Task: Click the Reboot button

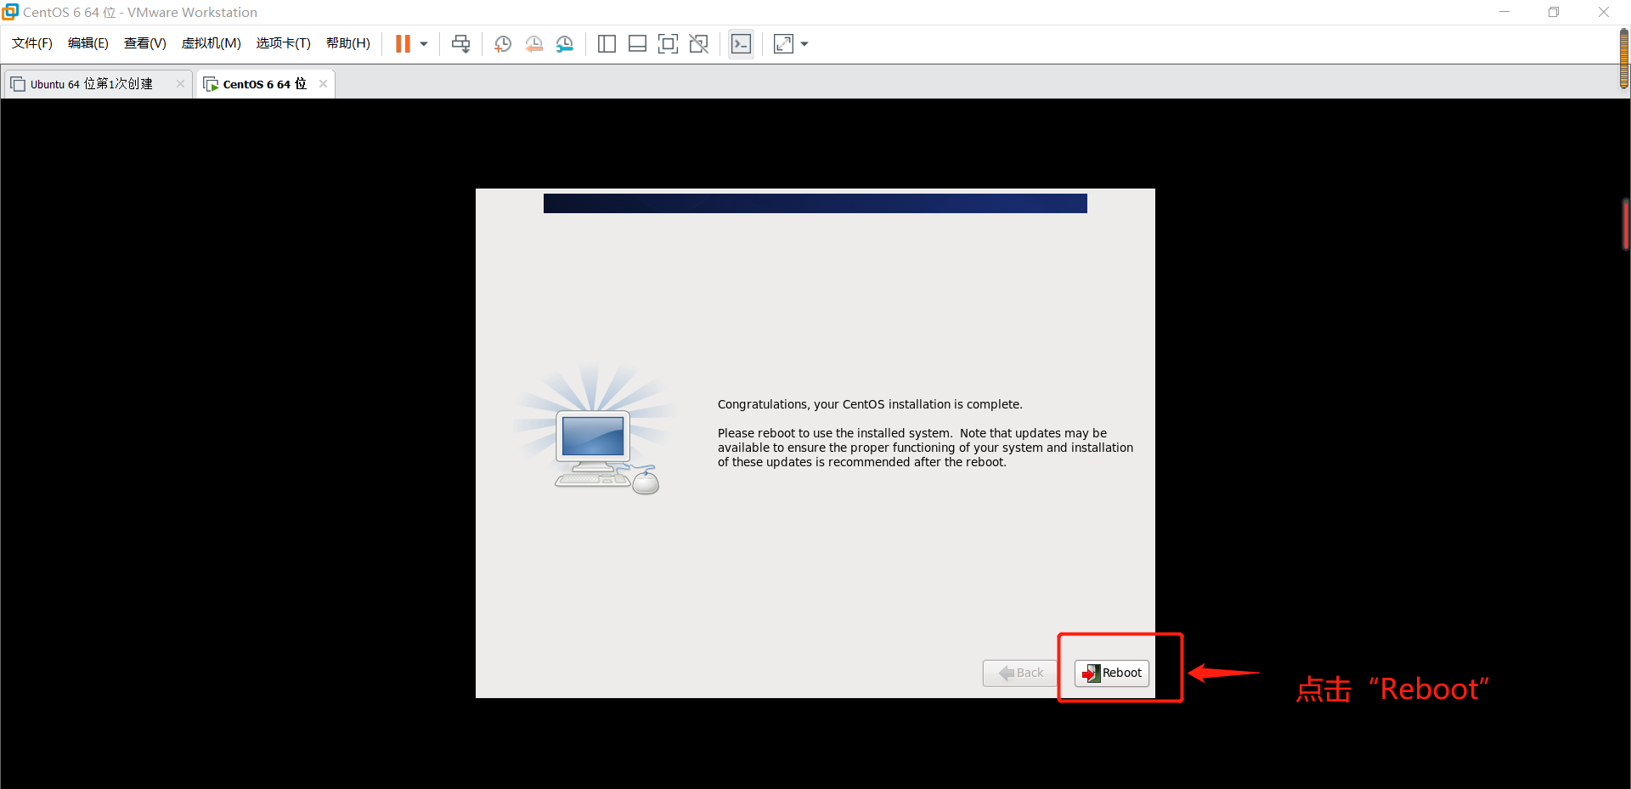Action: coord(1112,673)
